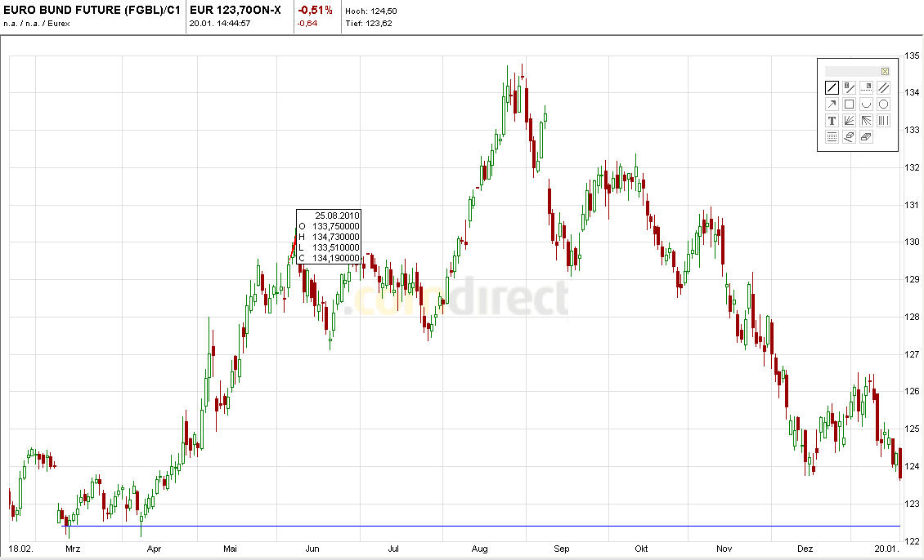
Task: Click the -0,51% change indicator
Action: (314, 10)
